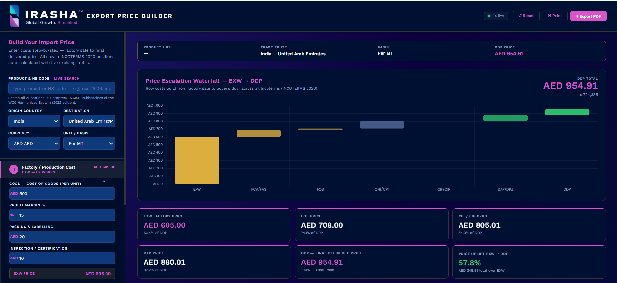Click the Profit Margin % field

coord(62,215)
